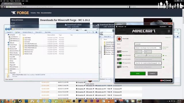Image resolution: width=184 pixels, height=103 pixels.
Task: Sort by the Date modified column header
Action: (51, 35)
